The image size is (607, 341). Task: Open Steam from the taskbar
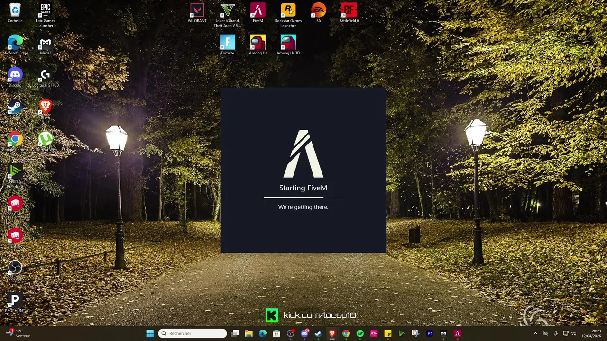(318, 333)
